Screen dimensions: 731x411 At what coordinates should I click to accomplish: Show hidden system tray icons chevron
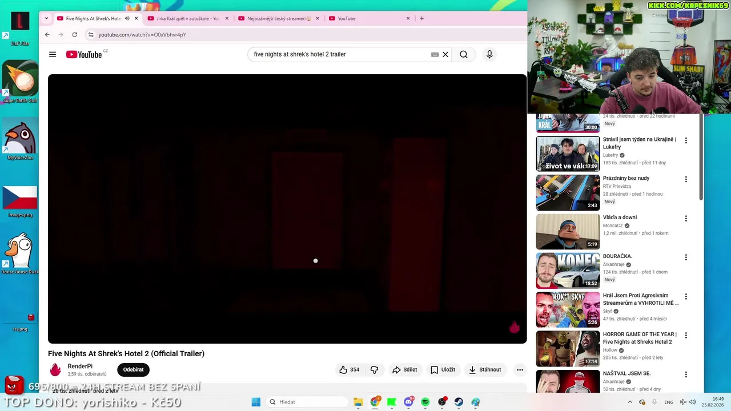630,402
